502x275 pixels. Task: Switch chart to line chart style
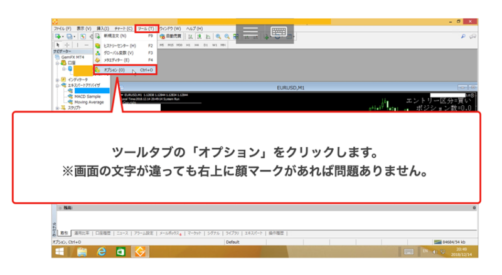(208, 36)
